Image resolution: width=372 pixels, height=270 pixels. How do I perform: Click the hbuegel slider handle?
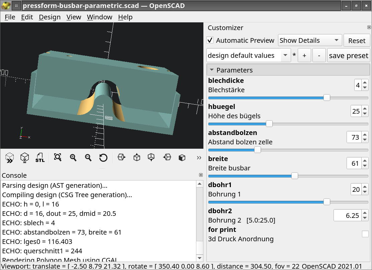point(269,124)
